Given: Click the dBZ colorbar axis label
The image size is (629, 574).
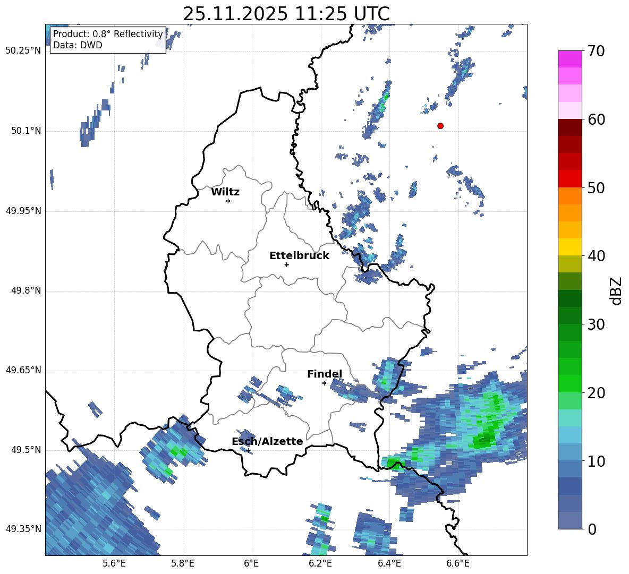Looking at the screenshot, I should [x=617, y=290].
